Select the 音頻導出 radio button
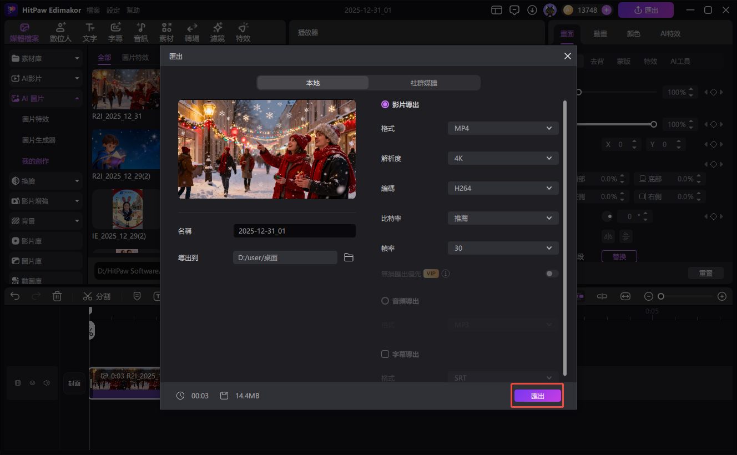This screenshot has width=737, height=455. [385, 301]
